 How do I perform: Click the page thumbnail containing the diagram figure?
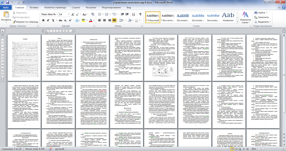[x=161, y=58]
